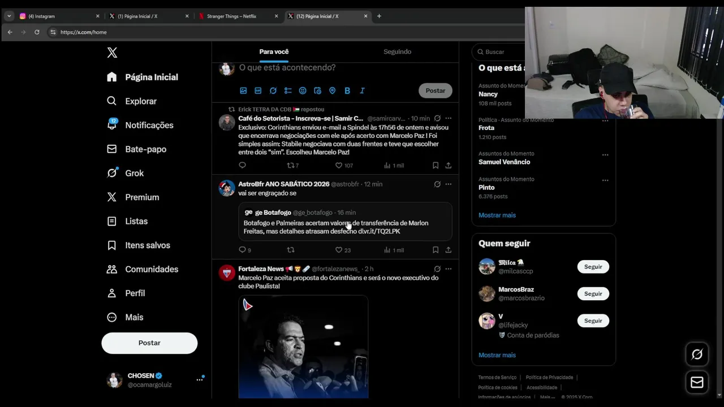Screen dimensions: 724x407
Task: Click the GIF icon in composer
Action: [x=258, y=90]
